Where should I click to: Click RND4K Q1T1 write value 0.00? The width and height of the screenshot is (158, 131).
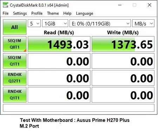click(123, 95)
